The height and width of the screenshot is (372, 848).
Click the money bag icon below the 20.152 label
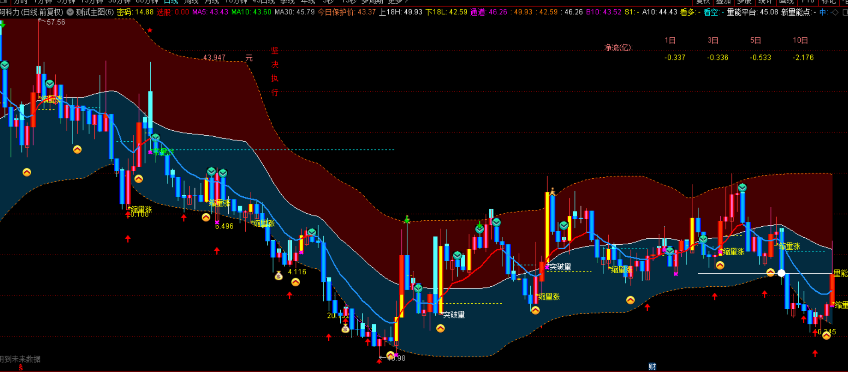click(x=345, y=328)
